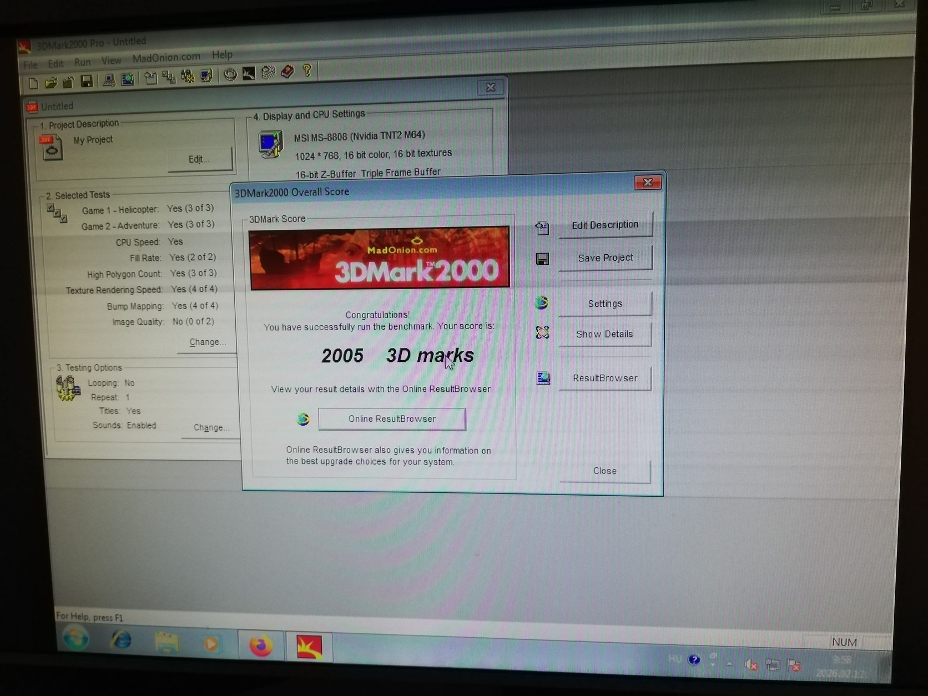Viewport: 928px width, 696px height.
Task: Click the red help book toolbar icon
Action: click(x=288, y=72)
